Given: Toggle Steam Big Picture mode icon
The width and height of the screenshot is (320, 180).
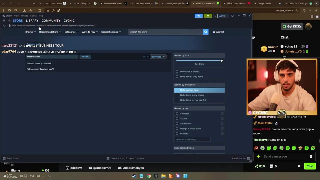Looking at the screenshot, I should click(232, 16).
